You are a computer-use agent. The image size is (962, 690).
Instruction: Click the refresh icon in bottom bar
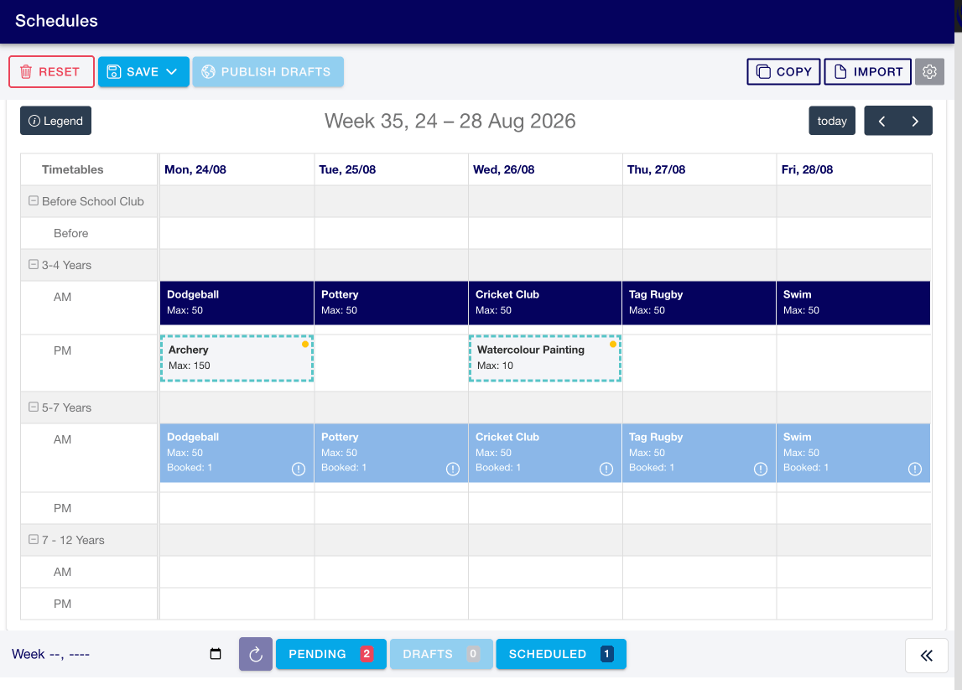256,655
